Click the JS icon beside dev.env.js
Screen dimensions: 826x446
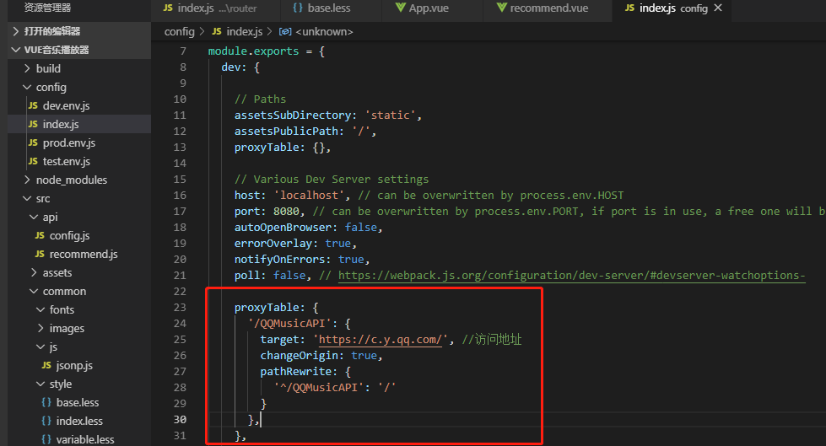33,106
